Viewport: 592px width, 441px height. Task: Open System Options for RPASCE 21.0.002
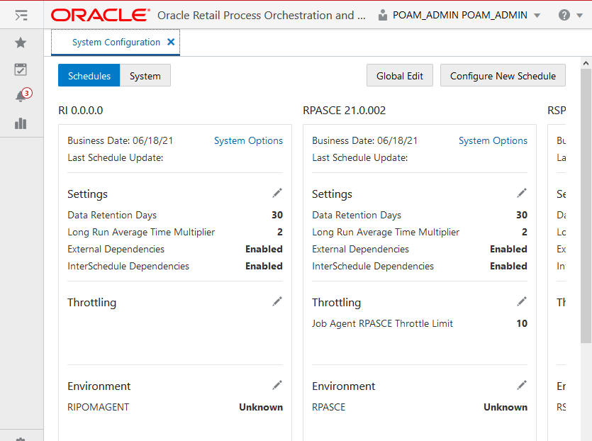point(493,140)
